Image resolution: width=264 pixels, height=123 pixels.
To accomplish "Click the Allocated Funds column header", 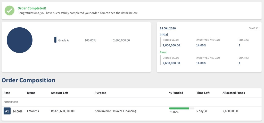I will 234,93.
